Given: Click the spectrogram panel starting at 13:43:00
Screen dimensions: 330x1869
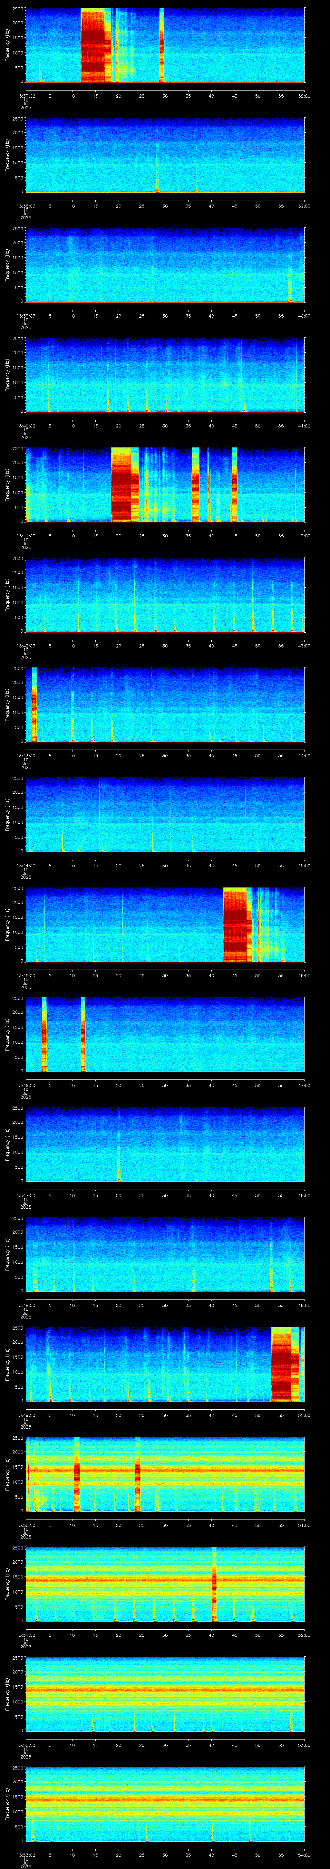Looking at the screenshot, I should (165, 704).
